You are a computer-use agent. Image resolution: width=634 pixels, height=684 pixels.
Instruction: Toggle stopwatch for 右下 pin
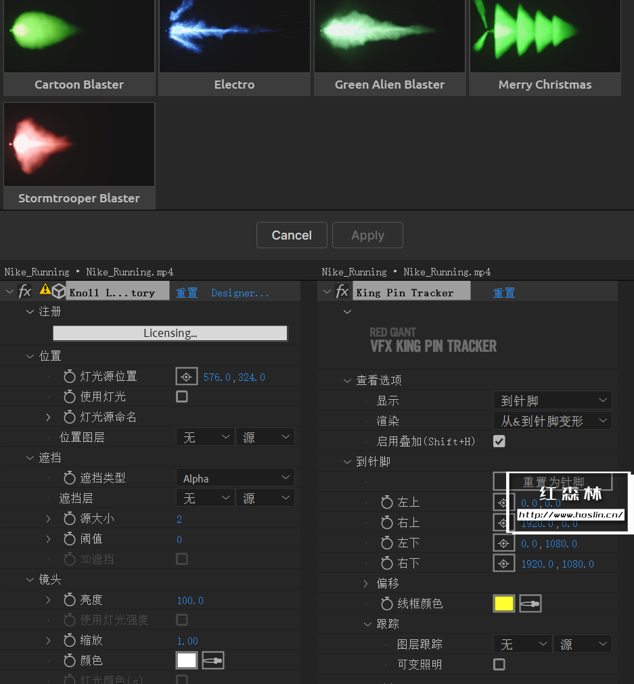(x=386, y=564)
